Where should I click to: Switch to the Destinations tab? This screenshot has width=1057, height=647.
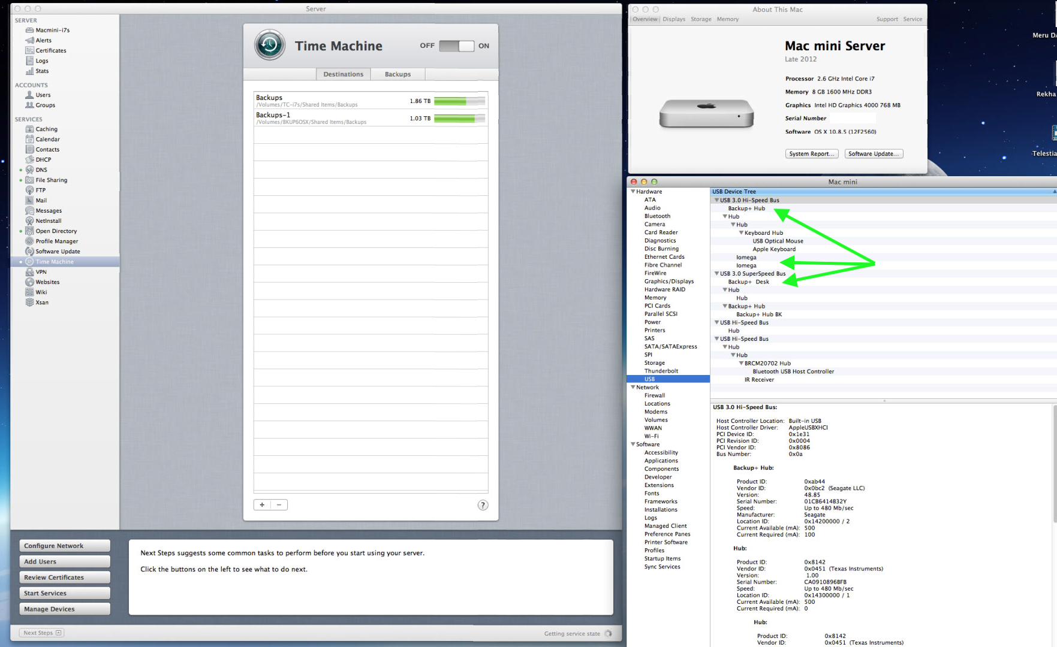coord(343,74)
